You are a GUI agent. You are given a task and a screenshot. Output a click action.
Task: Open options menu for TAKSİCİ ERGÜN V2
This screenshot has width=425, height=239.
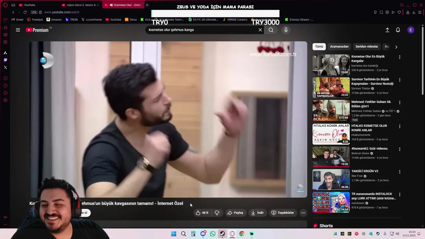[x=400, y=172]
